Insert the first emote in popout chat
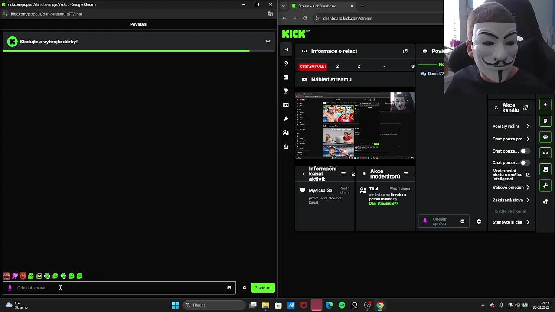The height and width of the screenshot is (312, 555). point(7,276)
